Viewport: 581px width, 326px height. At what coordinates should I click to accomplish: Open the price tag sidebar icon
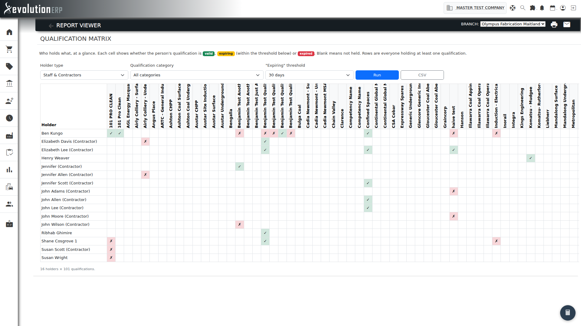coord(9,66)
